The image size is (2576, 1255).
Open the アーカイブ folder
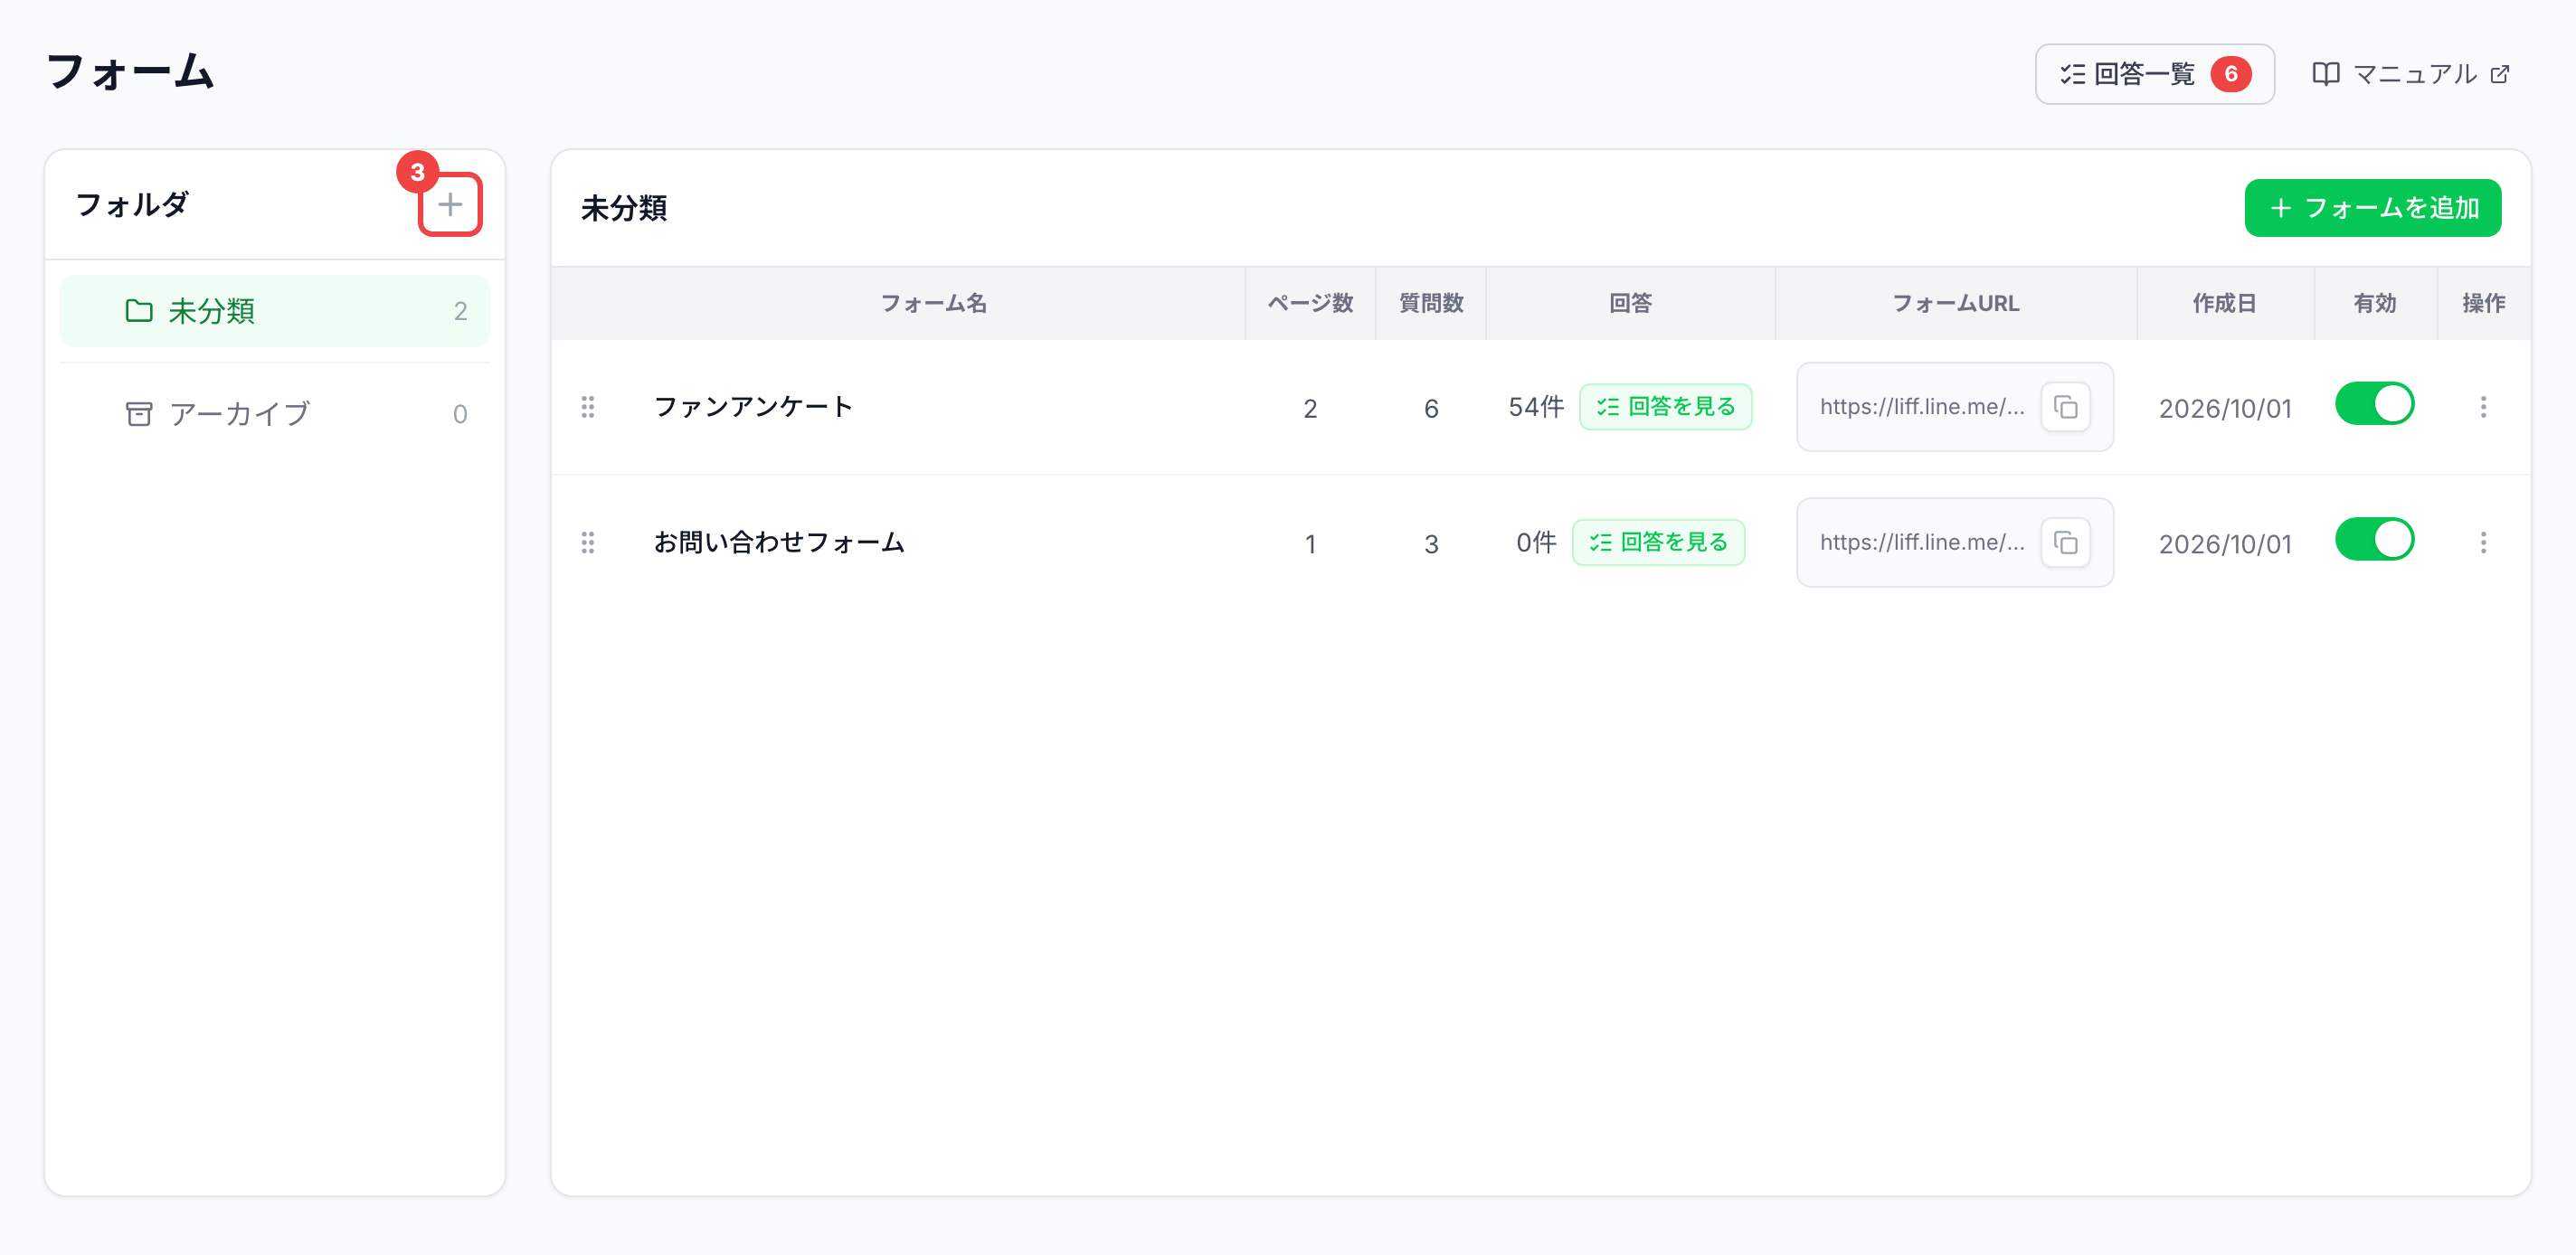(275, 414)
